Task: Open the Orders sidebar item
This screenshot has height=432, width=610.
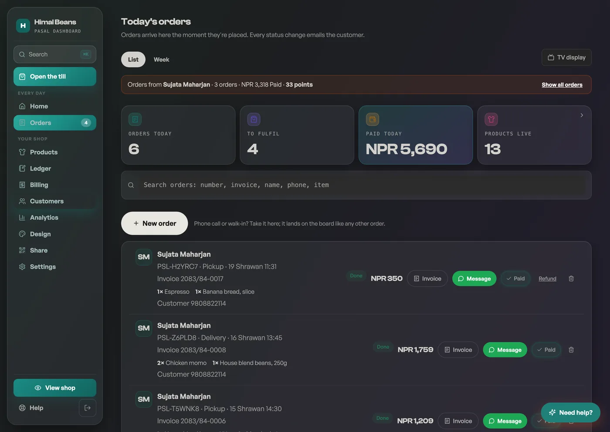Action: (x=55, y=123)
